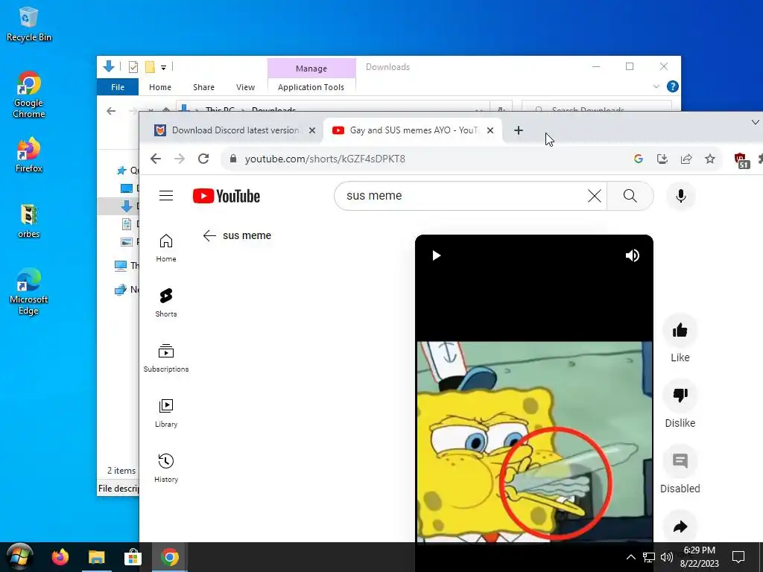Close the YouTube tab
This screenshot has height=572, width=763.
490,130
